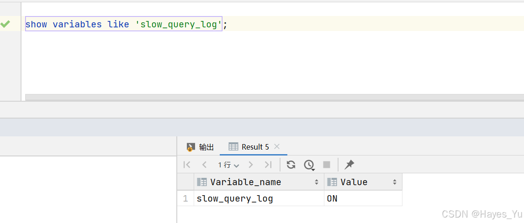Screen dimensions: 524x223
Task: Select row number 1 in results
Action: (x=185, y=199)
